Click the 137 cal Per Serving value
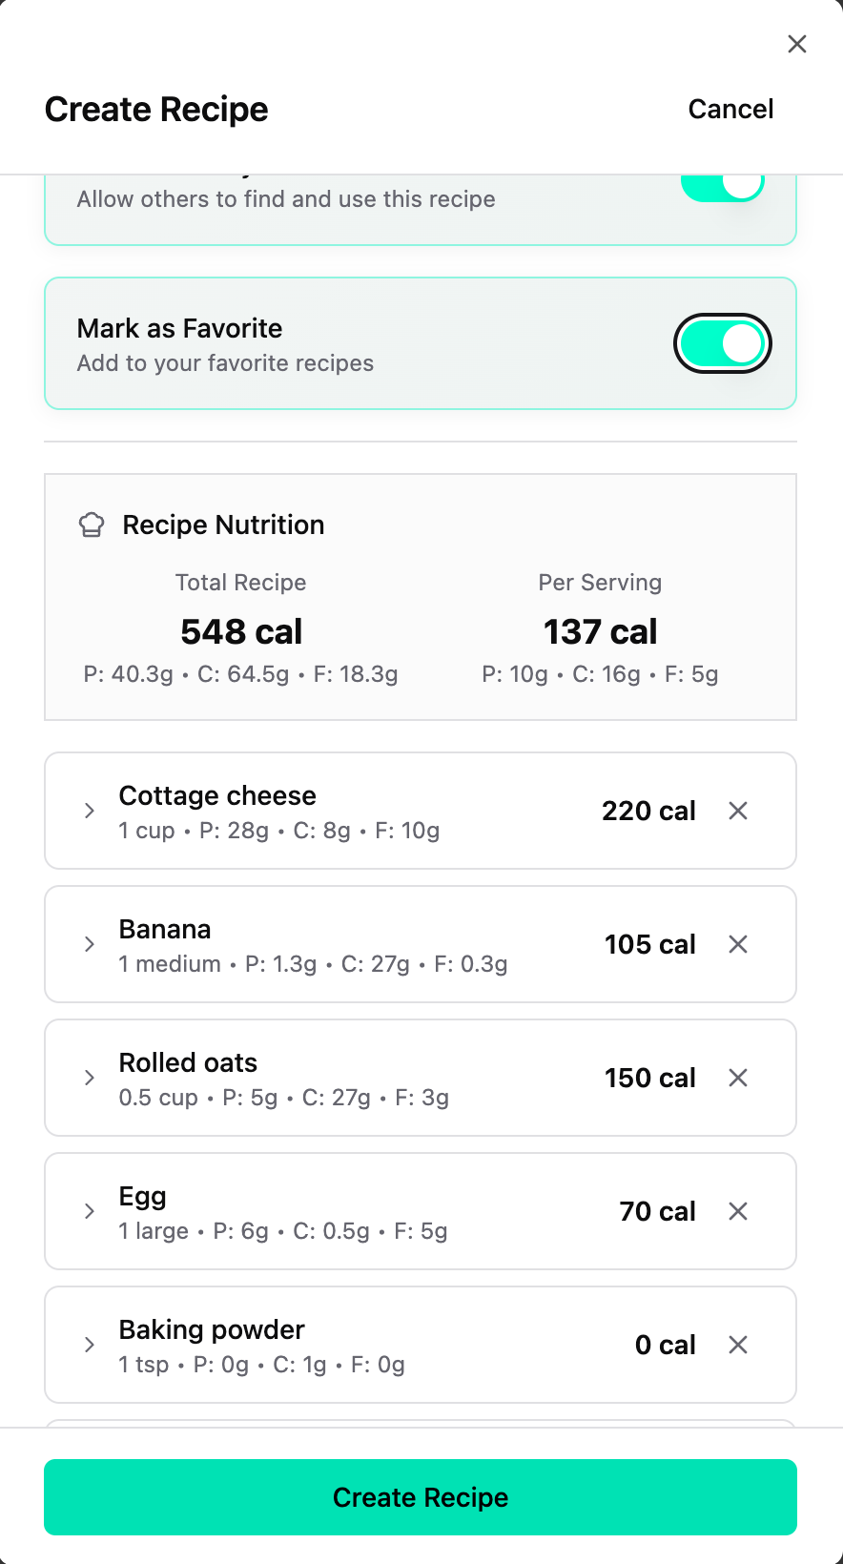Image resolution: width=843 pixels, height=1564 pixels. (600, 631)
